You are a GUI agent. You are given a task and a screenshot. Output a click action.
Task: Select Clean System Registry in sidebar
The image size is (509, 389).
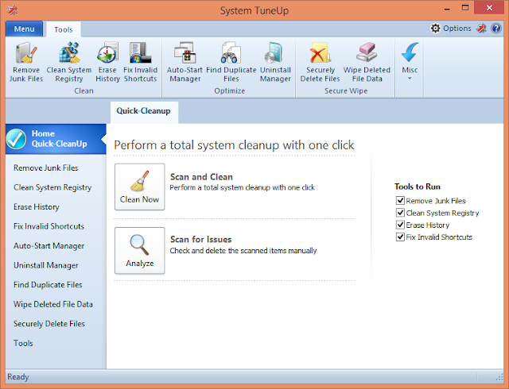pos(52,187)
